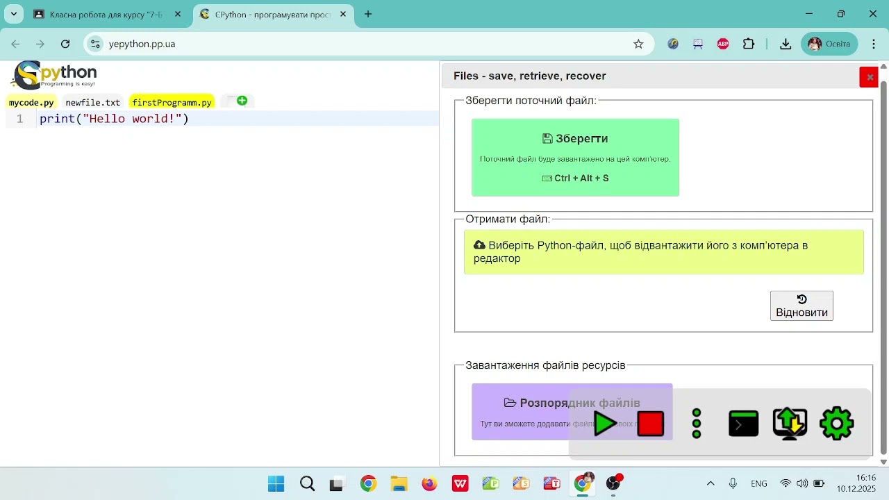Open the Extensions puzzle icon
This screenshot has height=500, width=889.
749,44
